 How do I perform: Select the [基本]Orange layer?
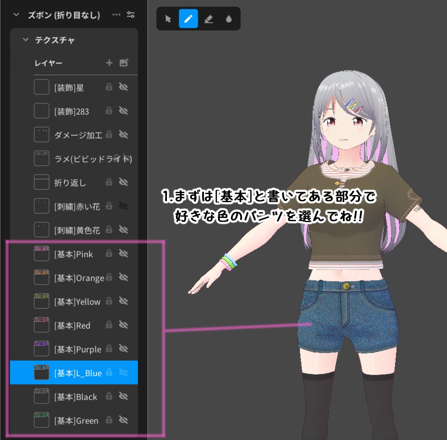(71, 277)
